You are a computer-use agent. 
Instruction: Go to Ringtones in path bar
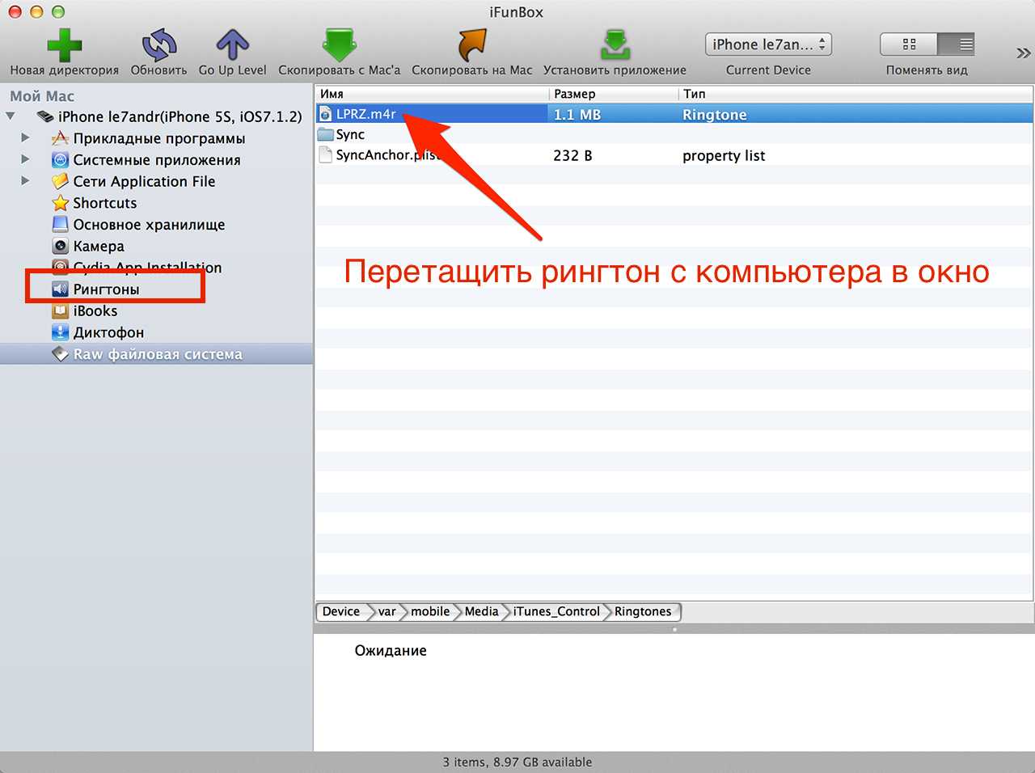click(643, 611)
